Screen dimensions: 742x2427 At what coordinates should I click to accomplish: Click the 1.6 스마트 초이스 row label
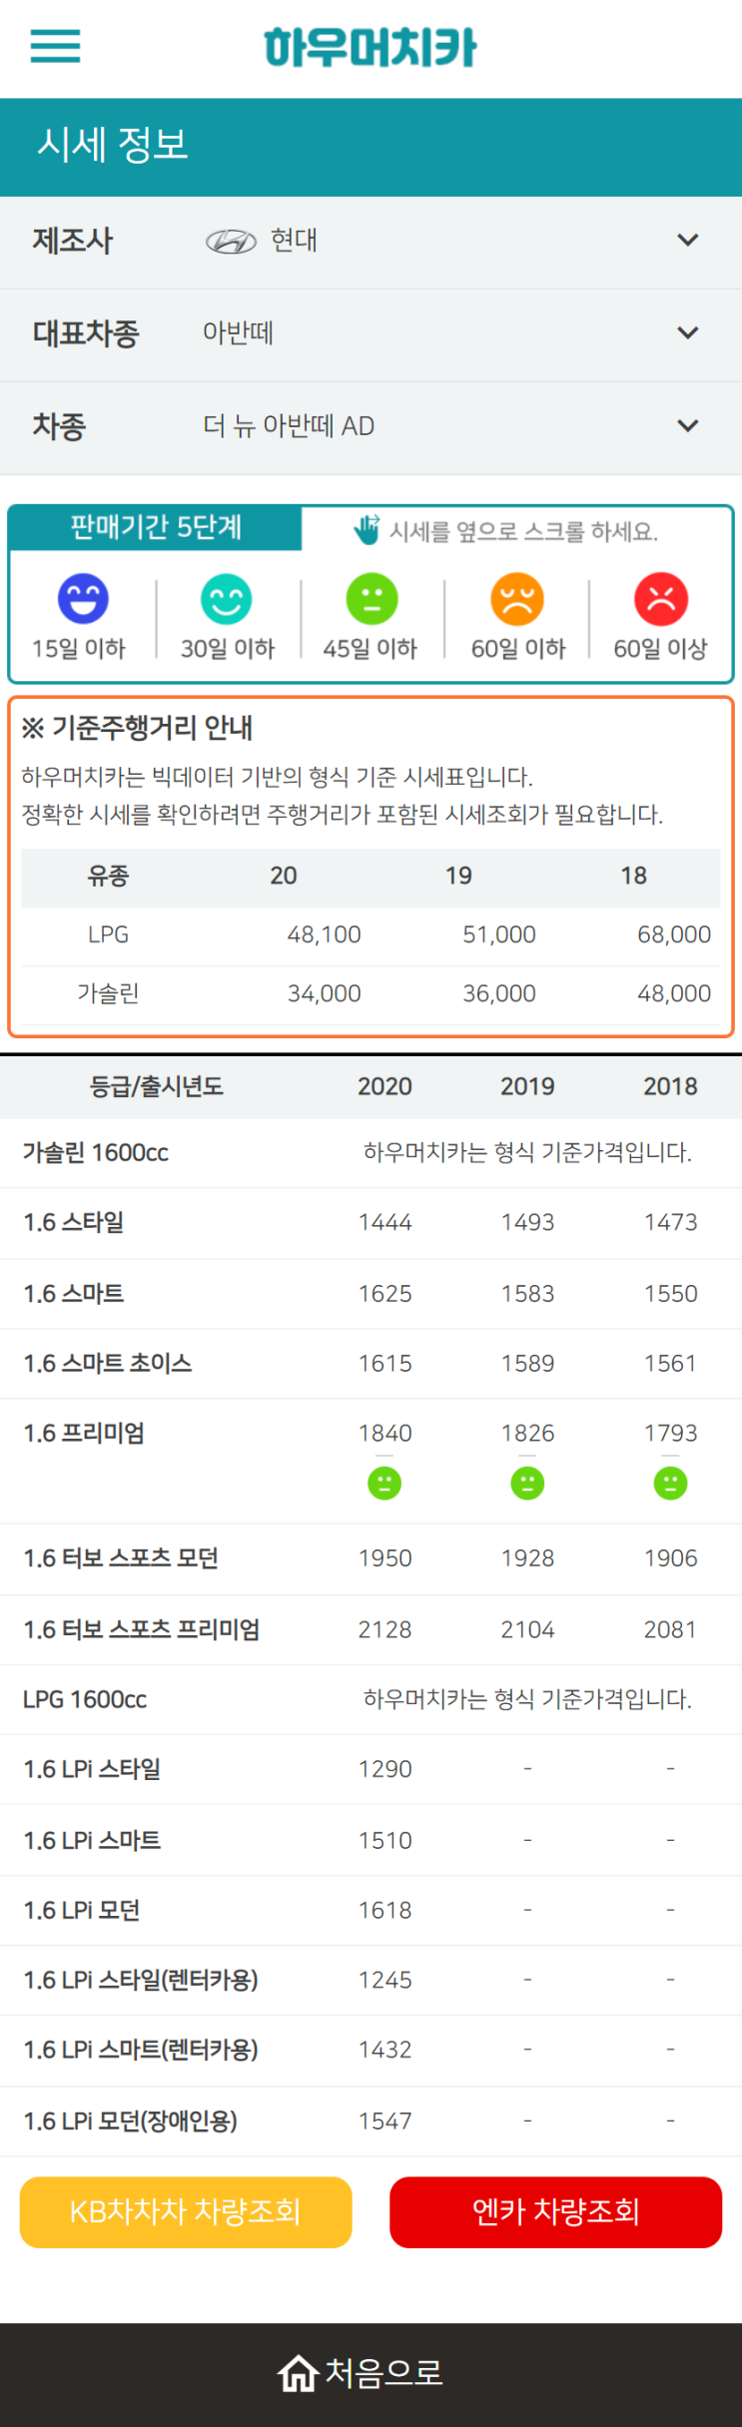coord(108,1364)
